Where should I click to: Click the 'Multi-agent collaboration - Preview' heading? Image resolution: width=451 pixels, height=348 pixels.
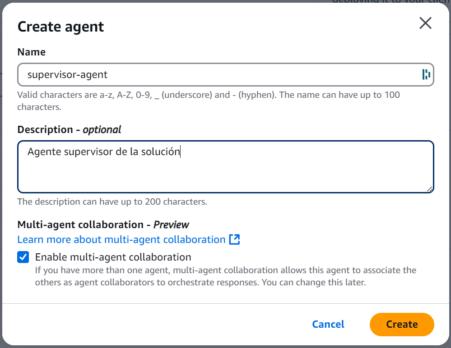point(103,224)
